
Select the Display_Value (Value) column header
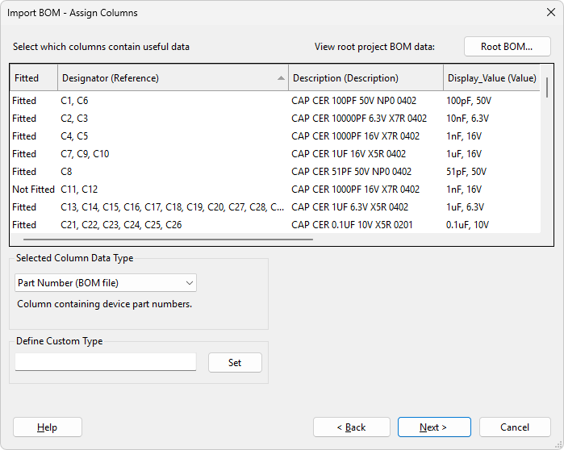point(491,78)
